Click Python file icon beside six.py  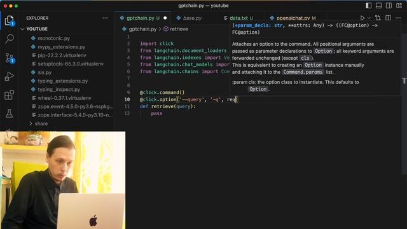[x=33, y=73]
